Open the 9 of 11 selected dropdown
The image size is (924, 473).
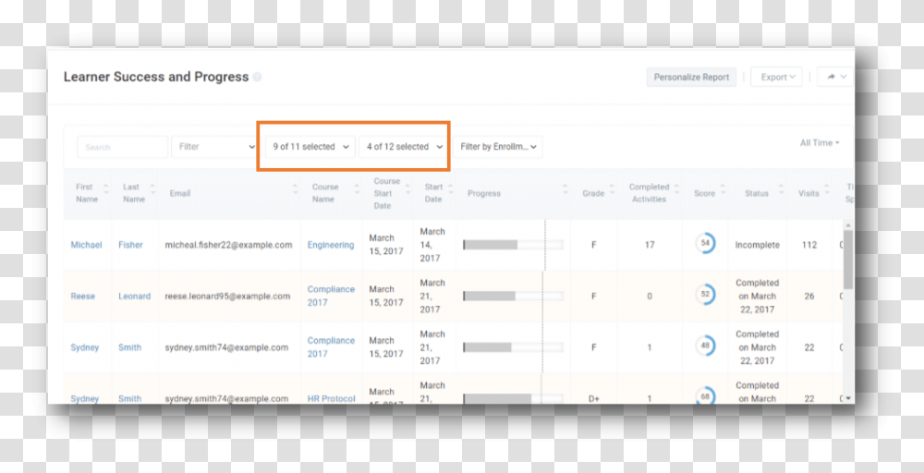coord(310,147)
